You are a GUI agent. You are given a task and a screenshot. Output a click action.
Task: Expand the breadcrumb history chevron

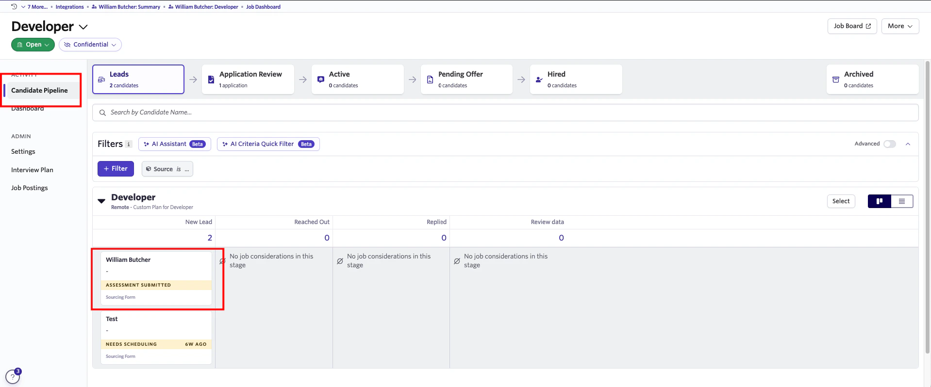click(x=23, y=7)
